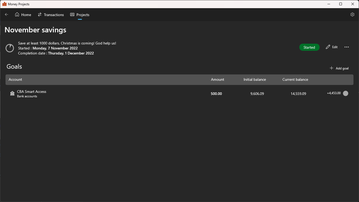Click the Current balance column header
This screenshot has width=359, height=202.
(x=295, y=79)
